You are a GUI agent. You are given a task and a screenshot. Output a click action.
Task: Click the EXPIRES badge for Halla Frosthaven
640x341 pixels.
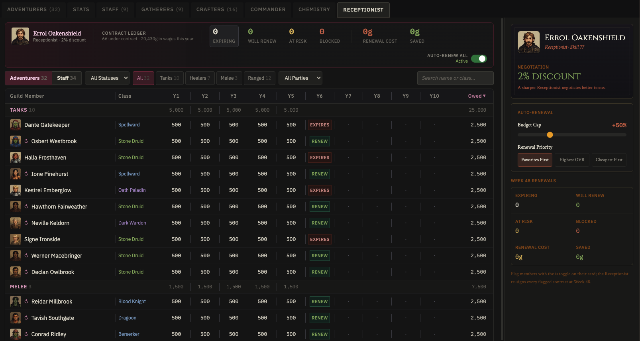pos(320,158)
